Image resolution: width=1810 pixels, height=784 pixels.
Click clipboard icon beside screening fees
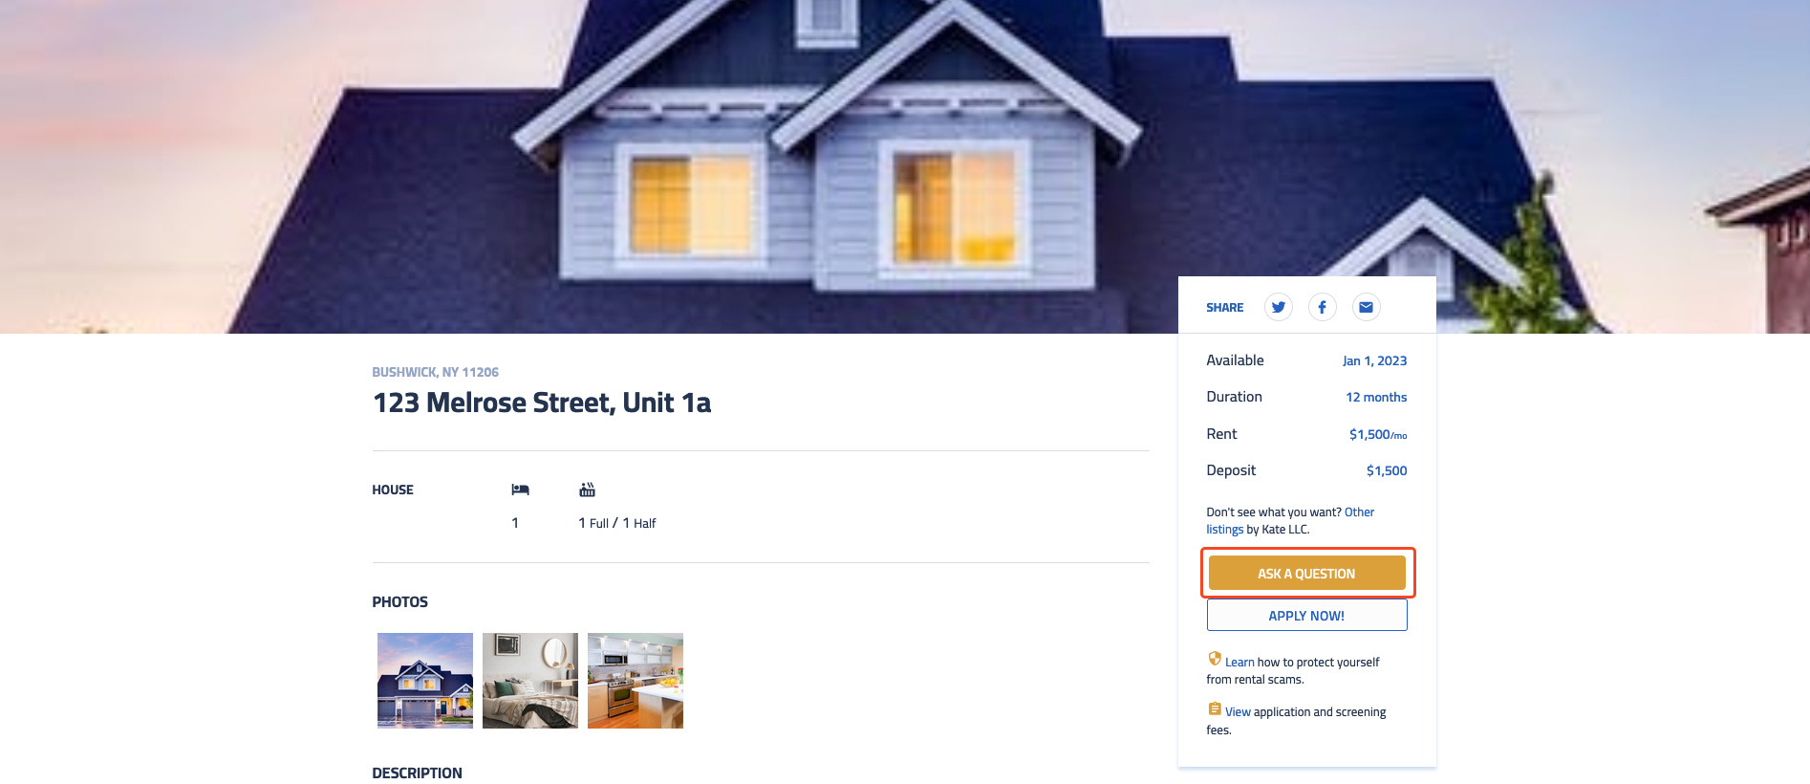click(x=1215, y=708)
